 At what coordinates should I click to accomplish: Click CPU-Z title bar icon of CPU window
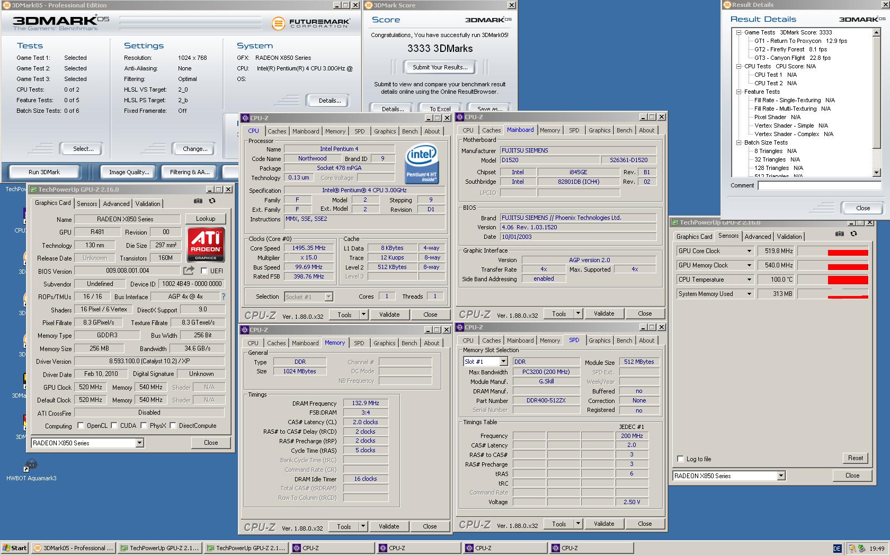[245, 118]
